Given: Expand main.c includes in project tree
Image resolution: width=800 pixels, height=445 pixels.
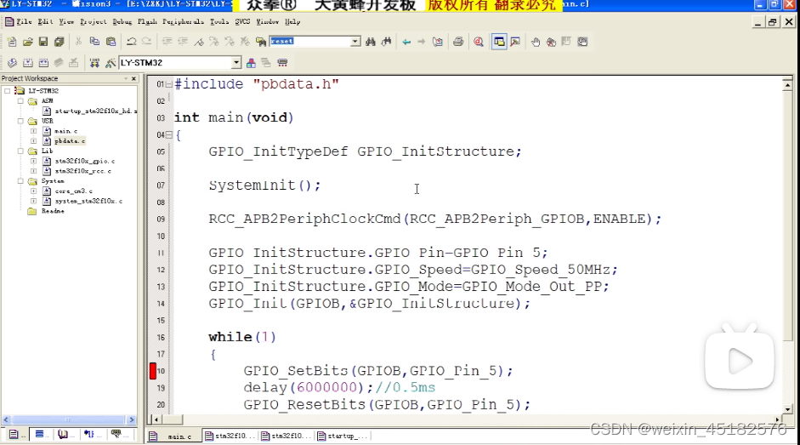Looking at the screenshot, I should point(34,131).
